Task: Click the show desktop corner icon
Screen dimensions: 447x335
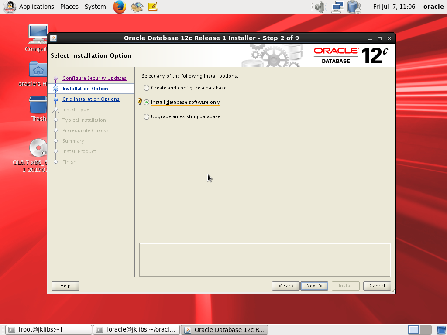Action: (x=442, y=330)
